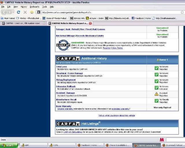
Task: Click the CARFAX Buyback Guarantee seal
Action: pos(63,45)
